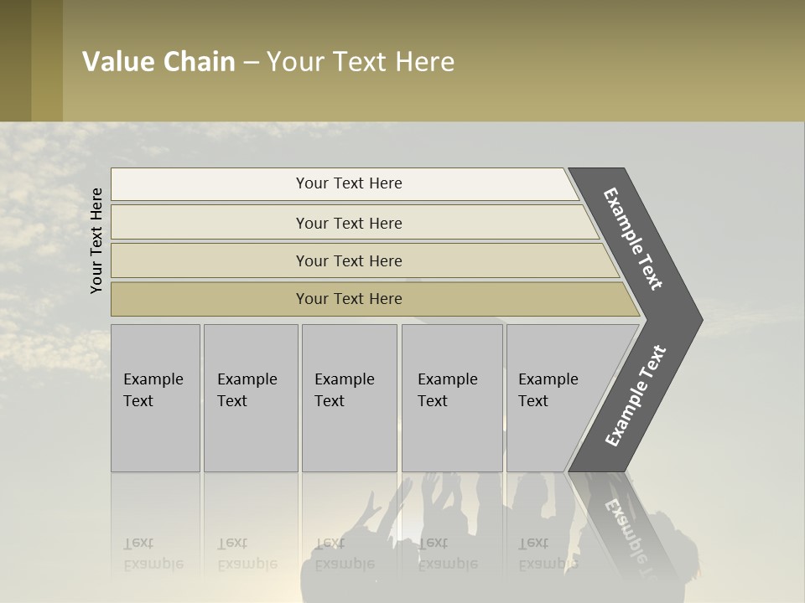Click the second "Example Text" gray box
The width and height of the screenshot is (805, 603).
(250, 398)
